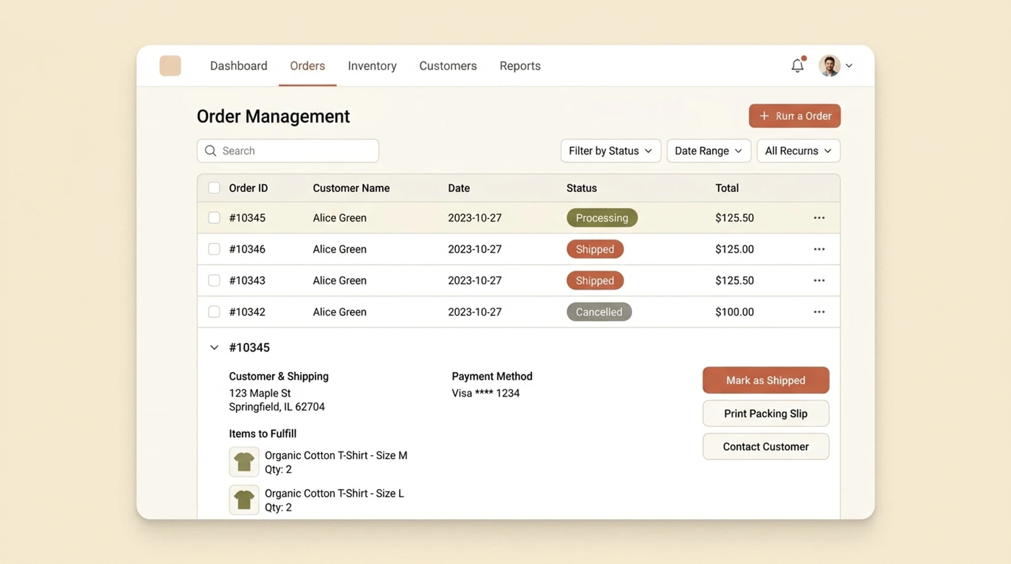Select the checkbox for order #10346
Screen dimensions: 1011x564
click(214, 249)
